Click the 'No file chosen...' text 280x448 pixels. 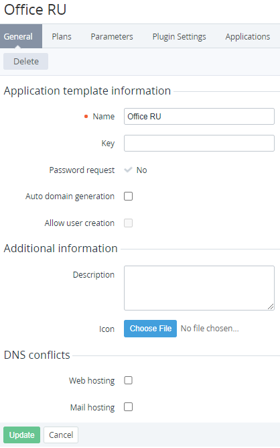pos(210,329)
